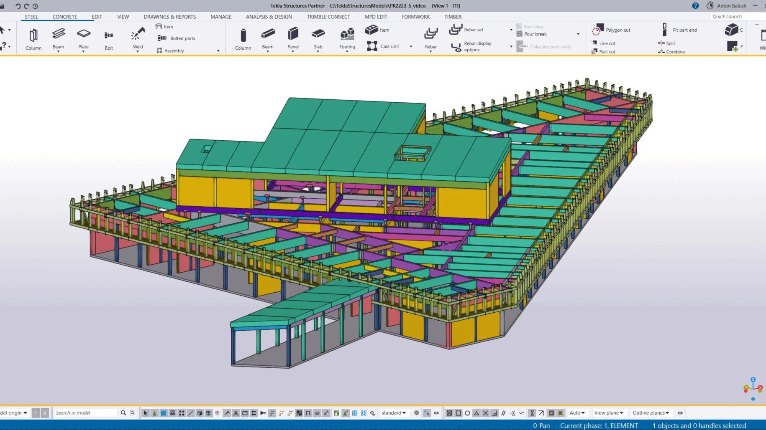Toggle the circle snap switch
766x430 pixels.
coord(467,413)
